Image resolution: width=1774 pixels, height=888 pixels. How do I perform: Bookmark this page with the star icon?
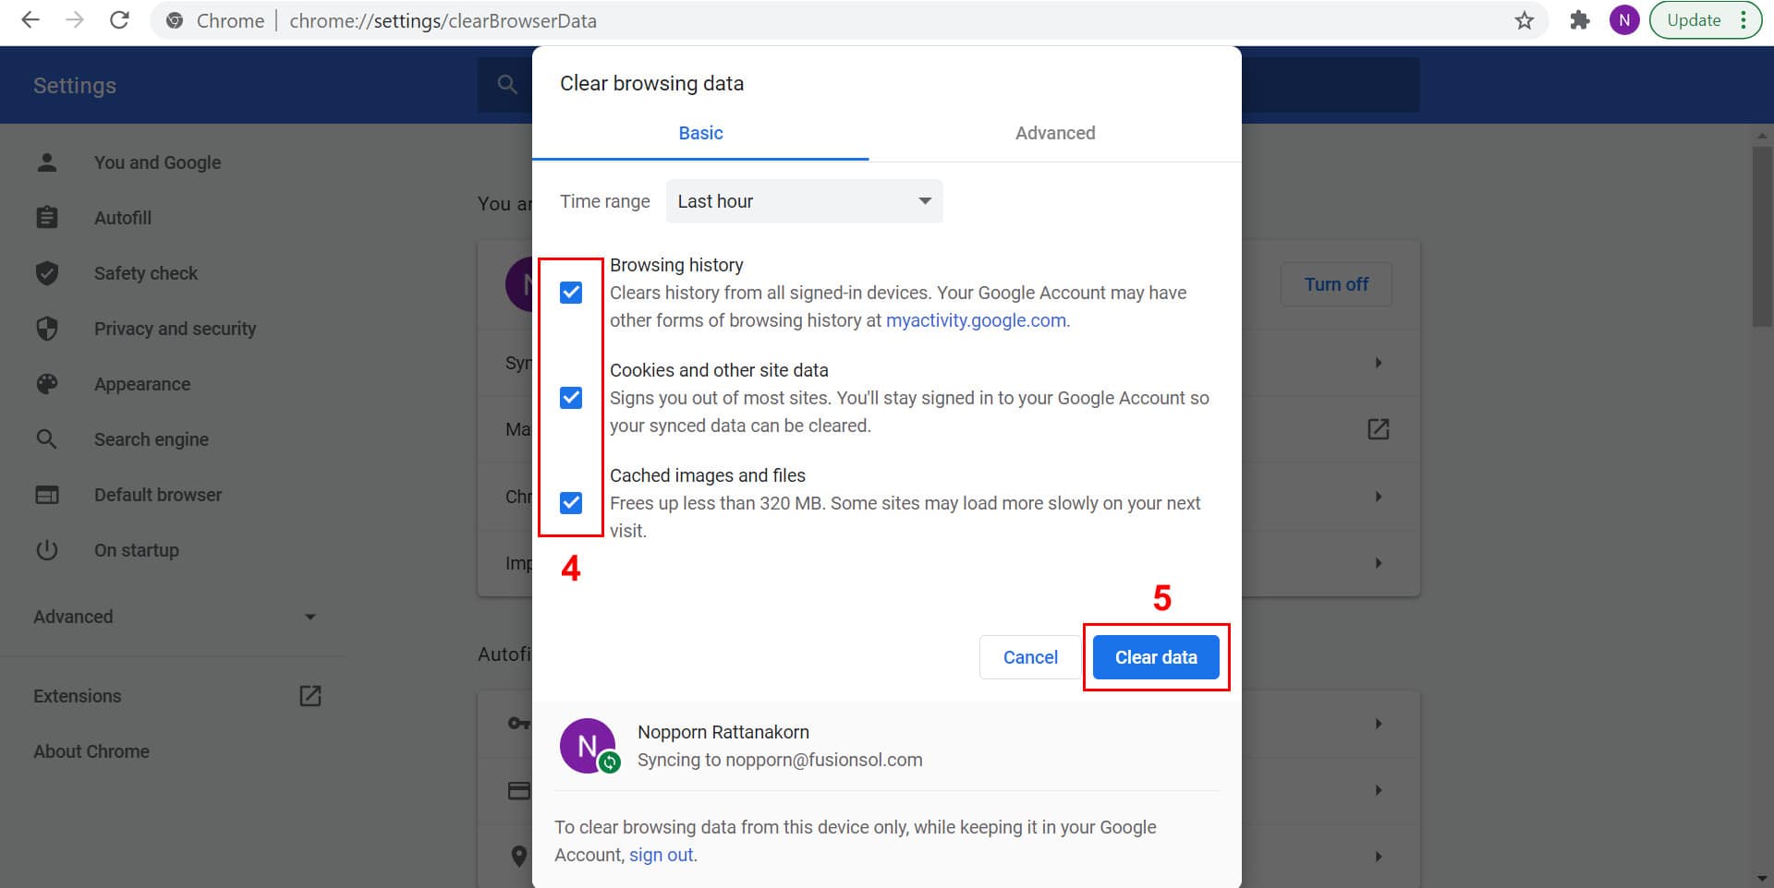tap(1524, 20)
